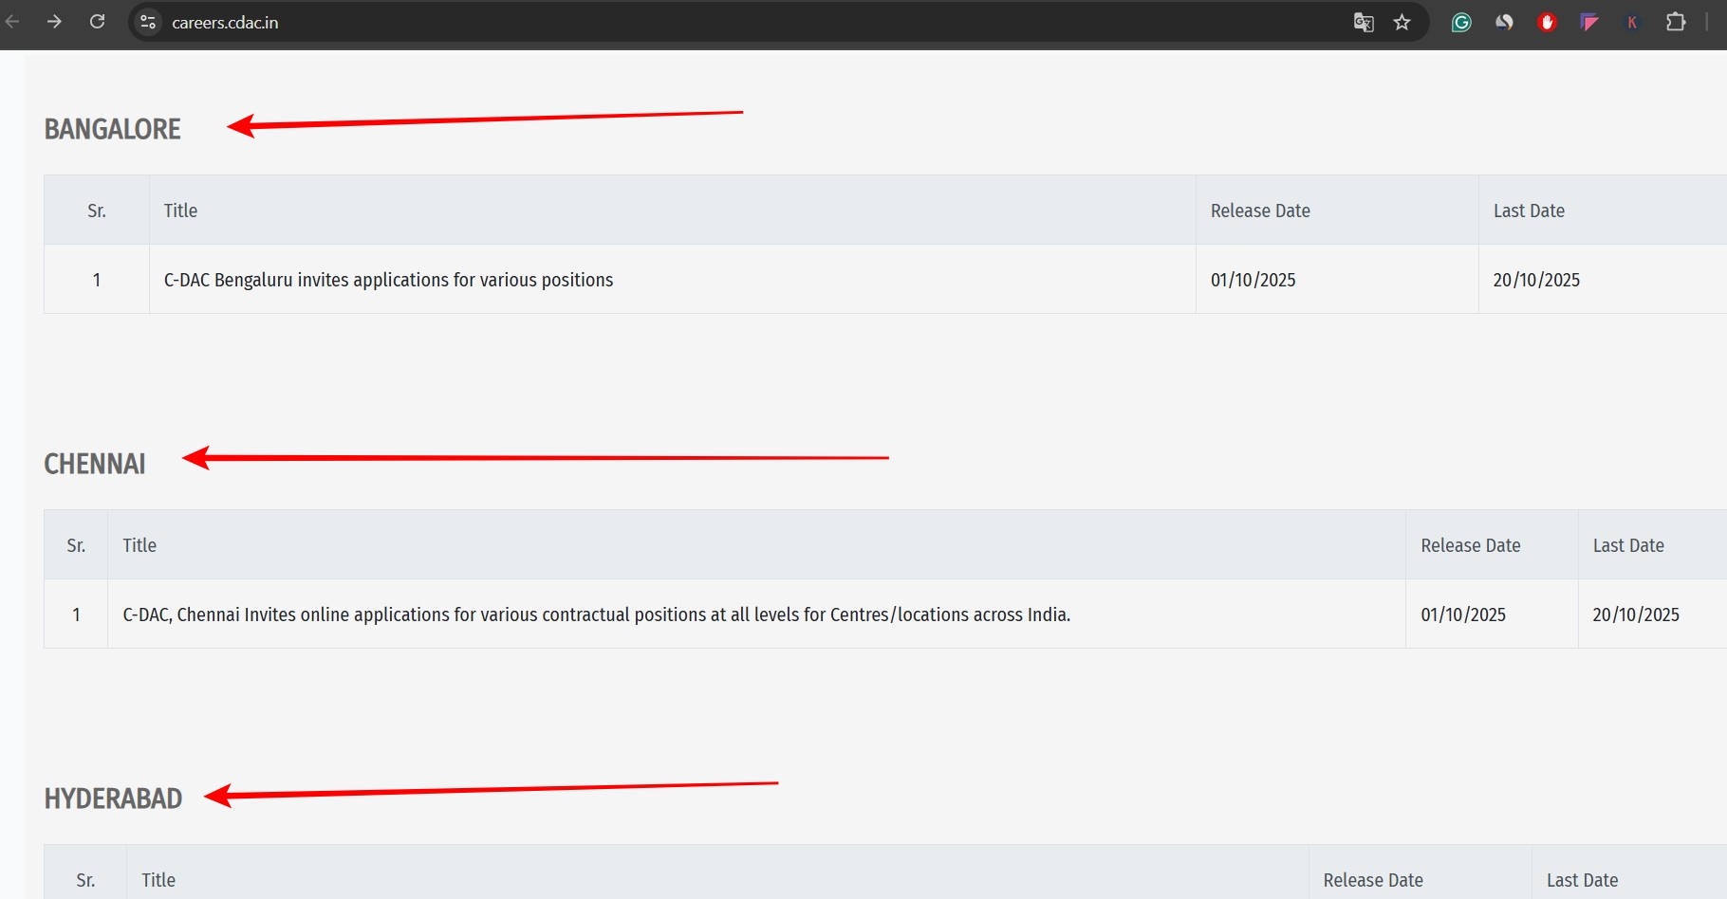Click the HYDERABAD section heading
This screenshot has width=1727, height=899.
click(x=113, y=798)
